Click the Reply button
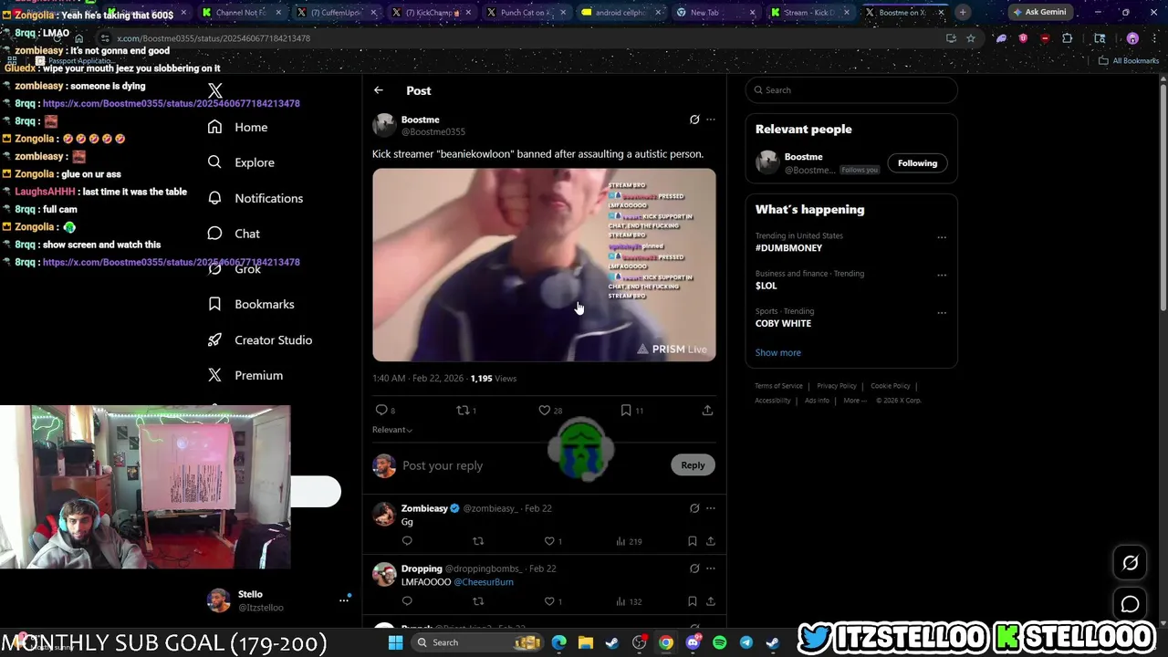This screenshot has width=1168, height=657. coord(693,465)
